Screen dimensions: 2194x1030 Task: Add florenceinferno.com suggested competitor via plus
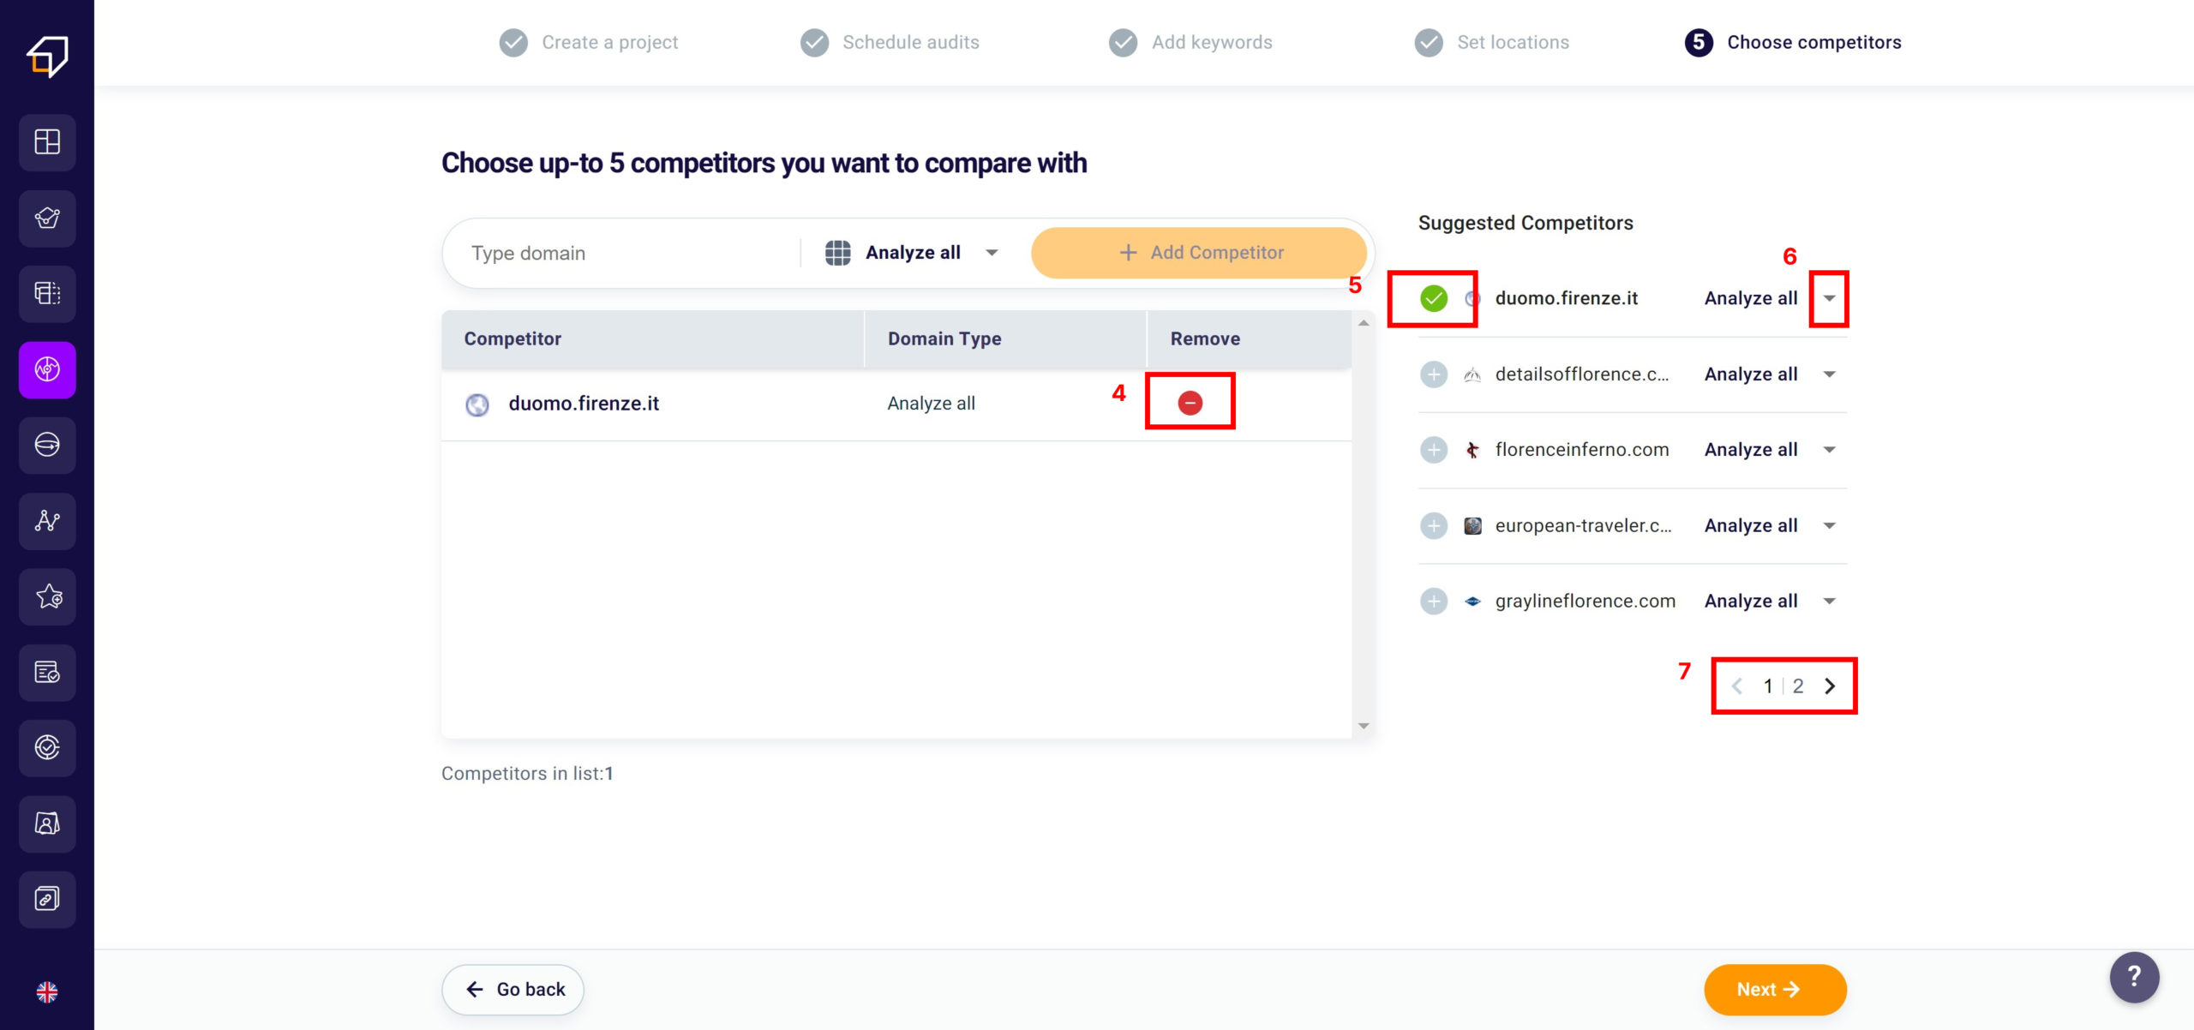pyautogui.click(x=1433, y=450)
